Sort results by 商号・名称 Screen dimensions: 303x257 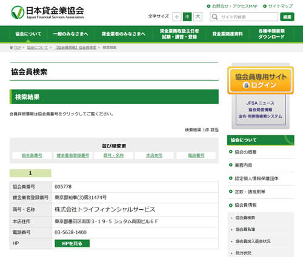tap(113, 155)
